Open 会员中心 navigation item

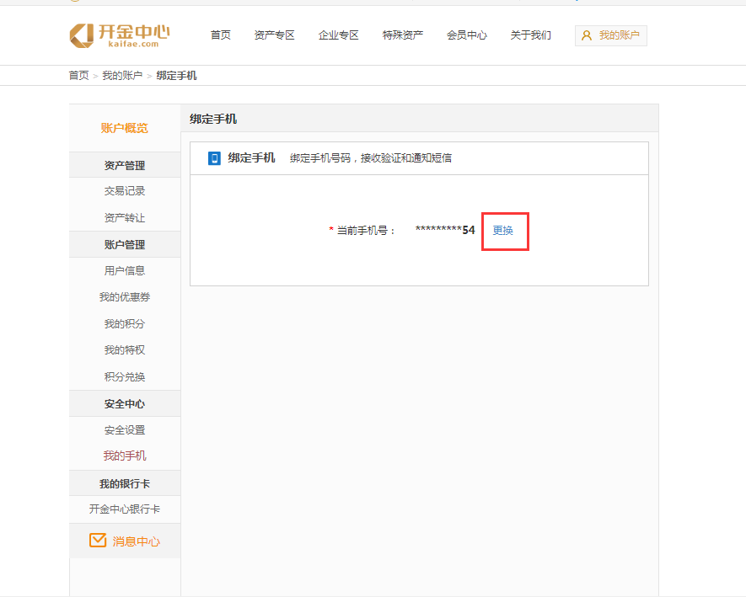(x=467, y=35)
